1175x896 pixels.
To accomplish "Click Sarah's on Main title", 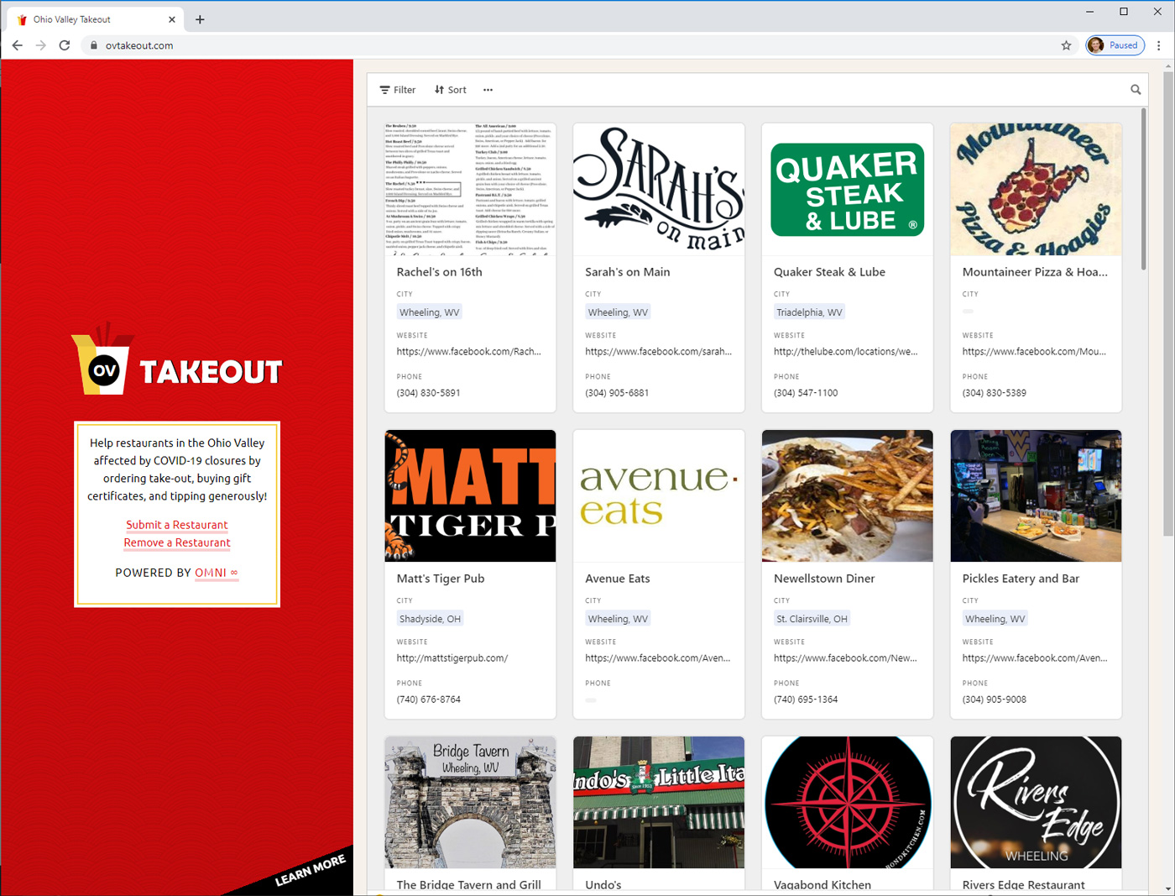I will tap(627, 272).
